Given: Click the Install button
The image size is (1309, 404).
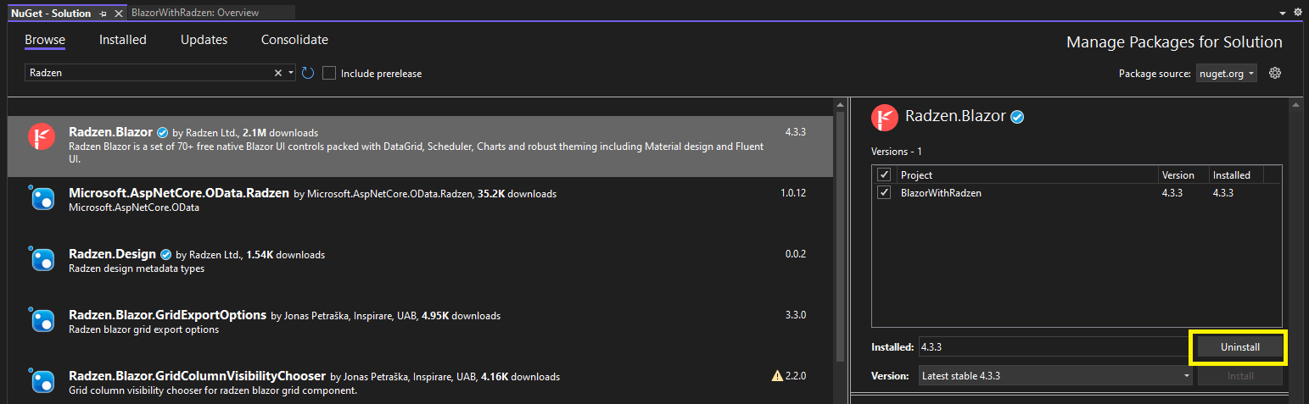Looking at the screenshot, I should (x=1239, y=375).
